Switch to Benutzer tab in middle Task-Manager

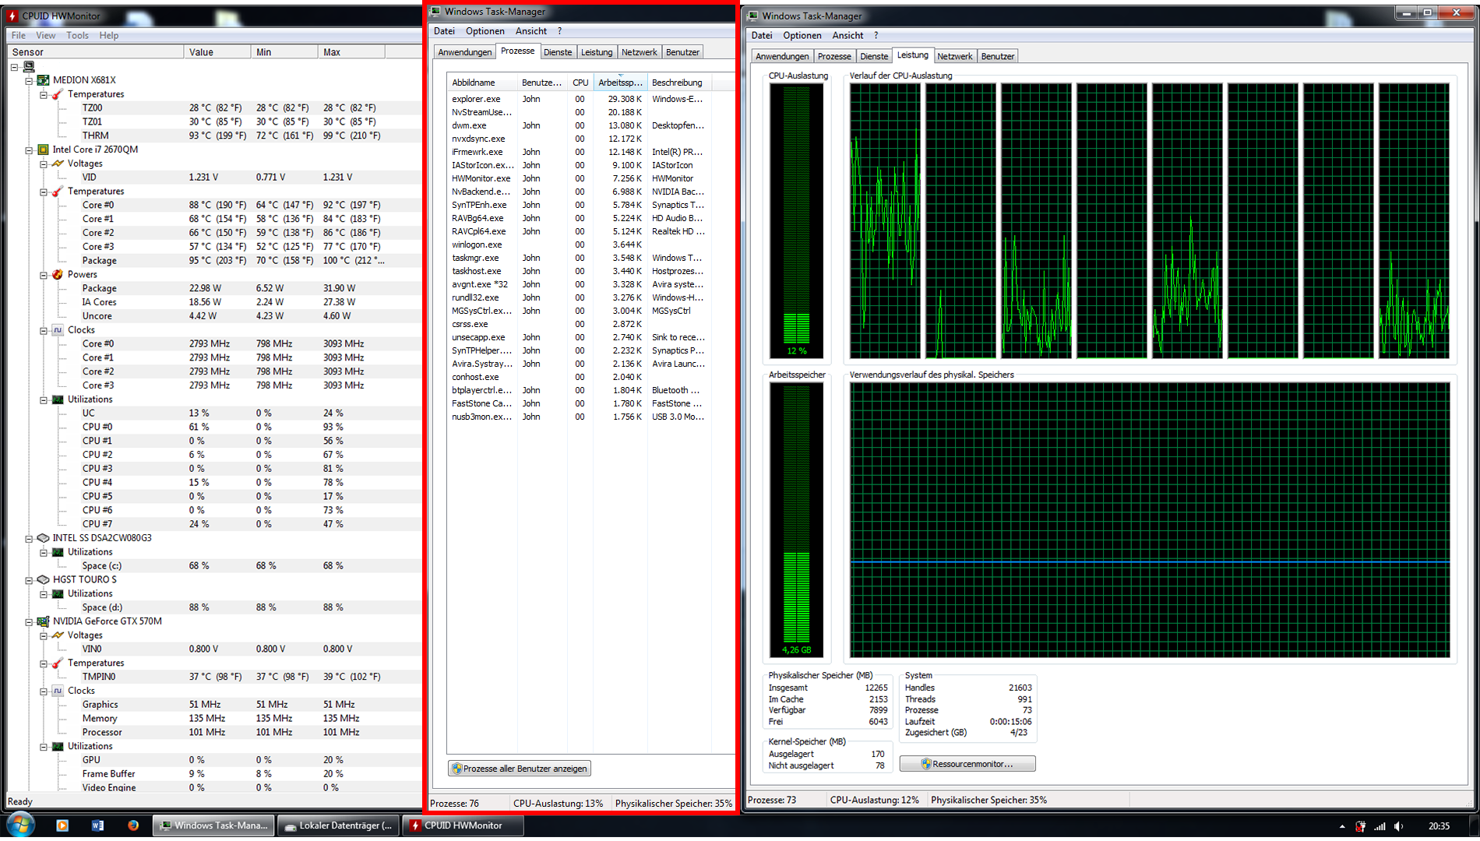[x=682, y=52]
